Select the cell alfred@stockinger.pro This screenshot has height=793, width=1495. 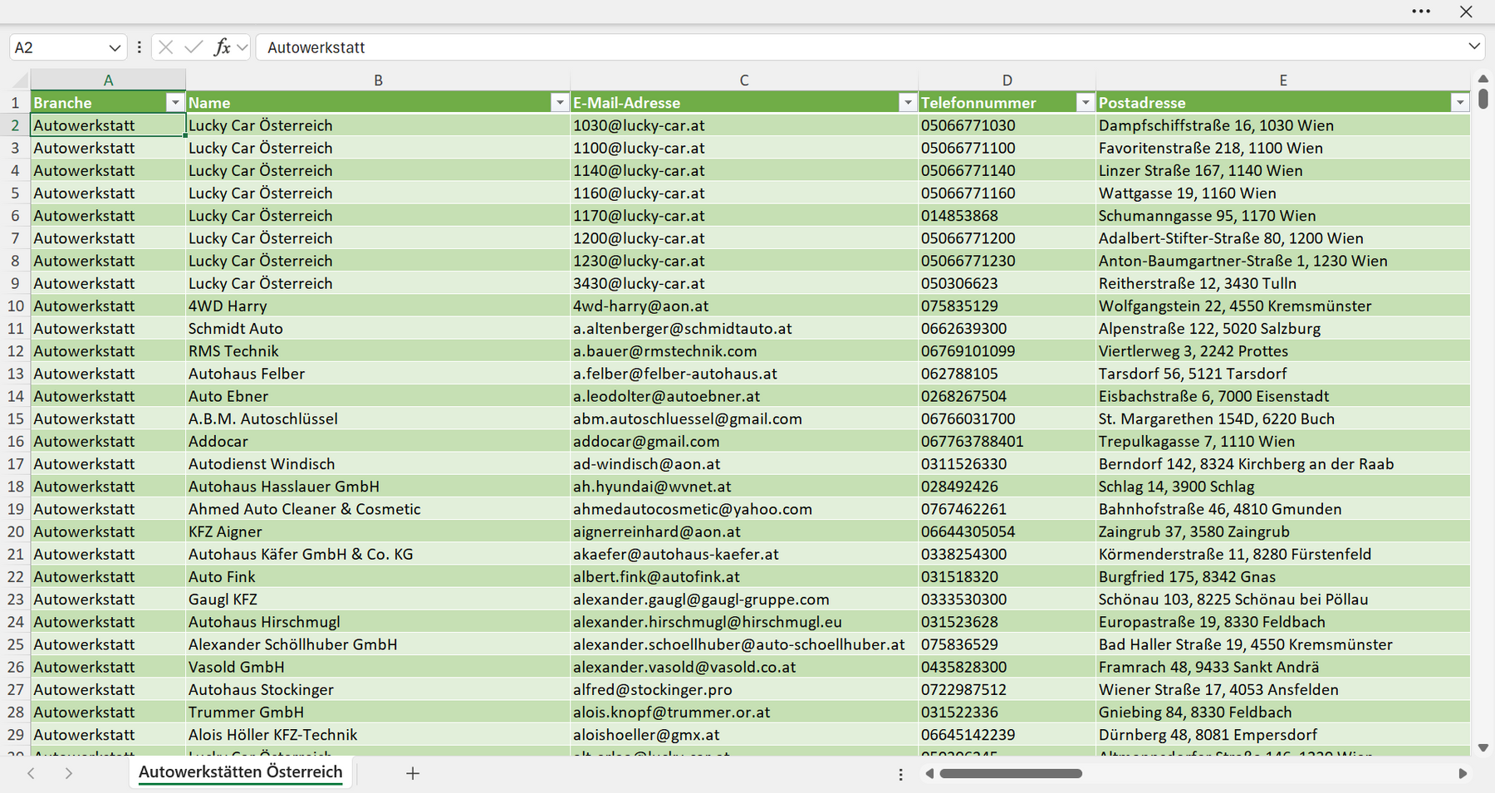click(744, 689)
